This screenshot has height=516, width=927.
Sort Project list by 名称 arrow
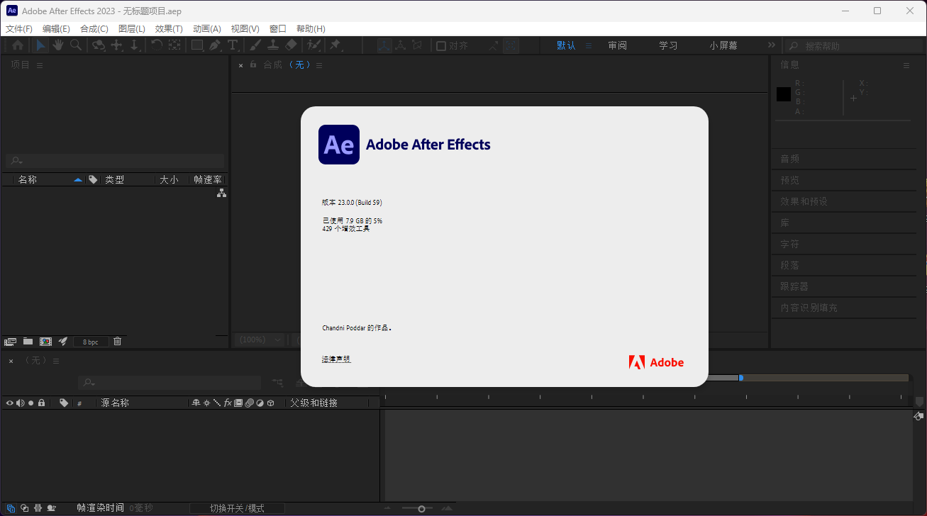click(78, 180)
